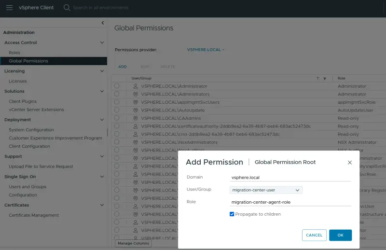The image size is (386, 250).
Task: Collapse the Deployment section
Action: 102,120
